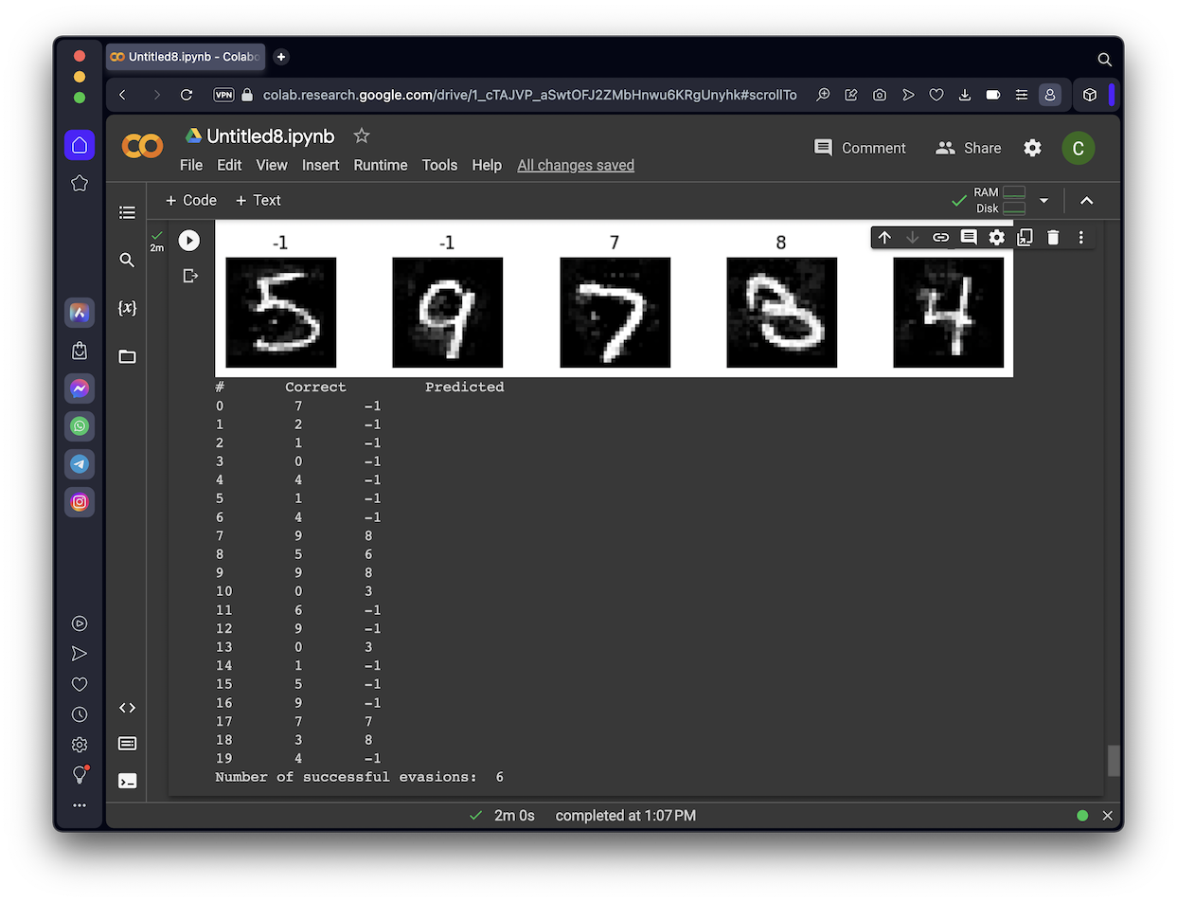
Task: Toggle Opera battery saver icon
Action: pos(992,95)
